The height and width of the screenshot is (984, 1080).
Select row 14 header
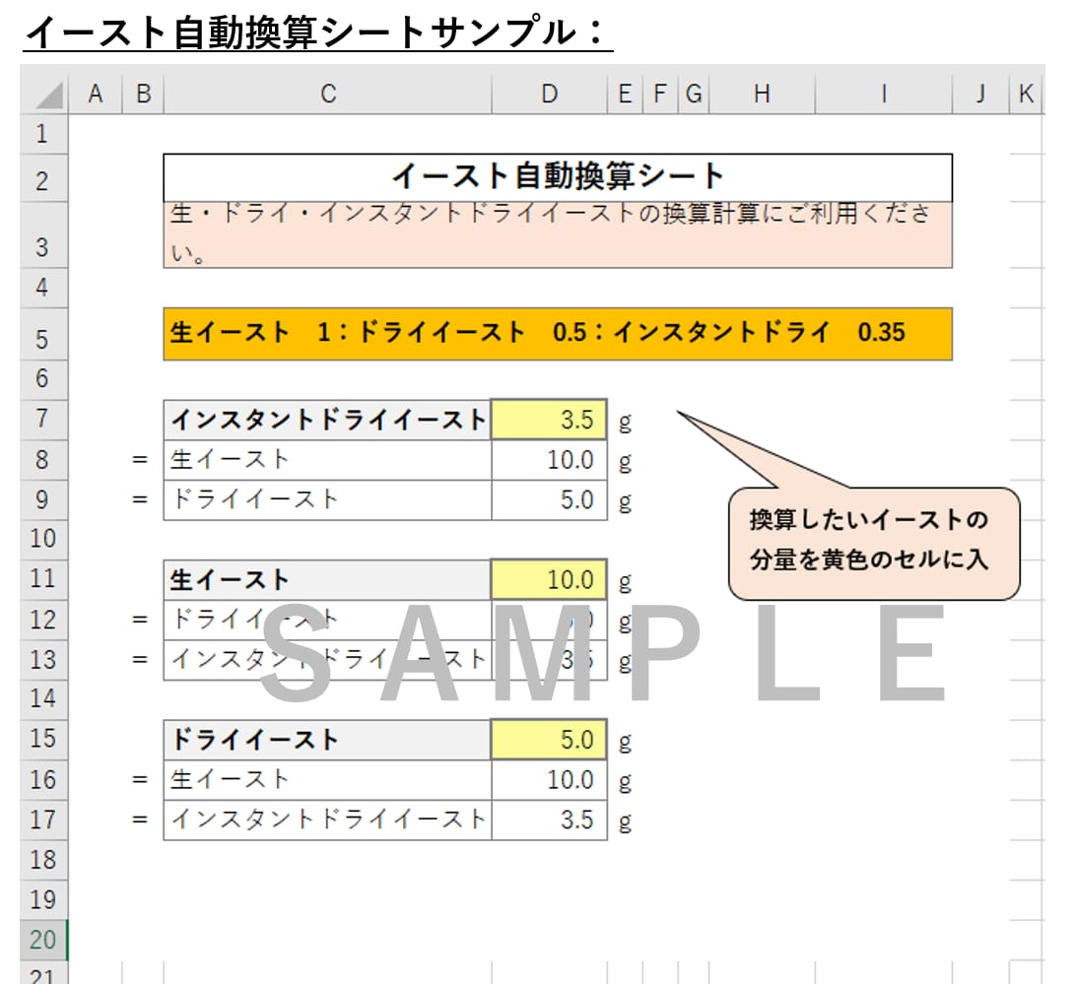(x=43, y=699)
